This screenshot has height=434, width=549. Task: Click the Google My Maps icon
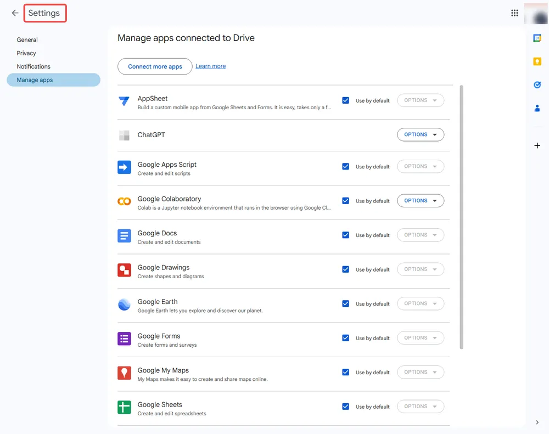[124, 373]
